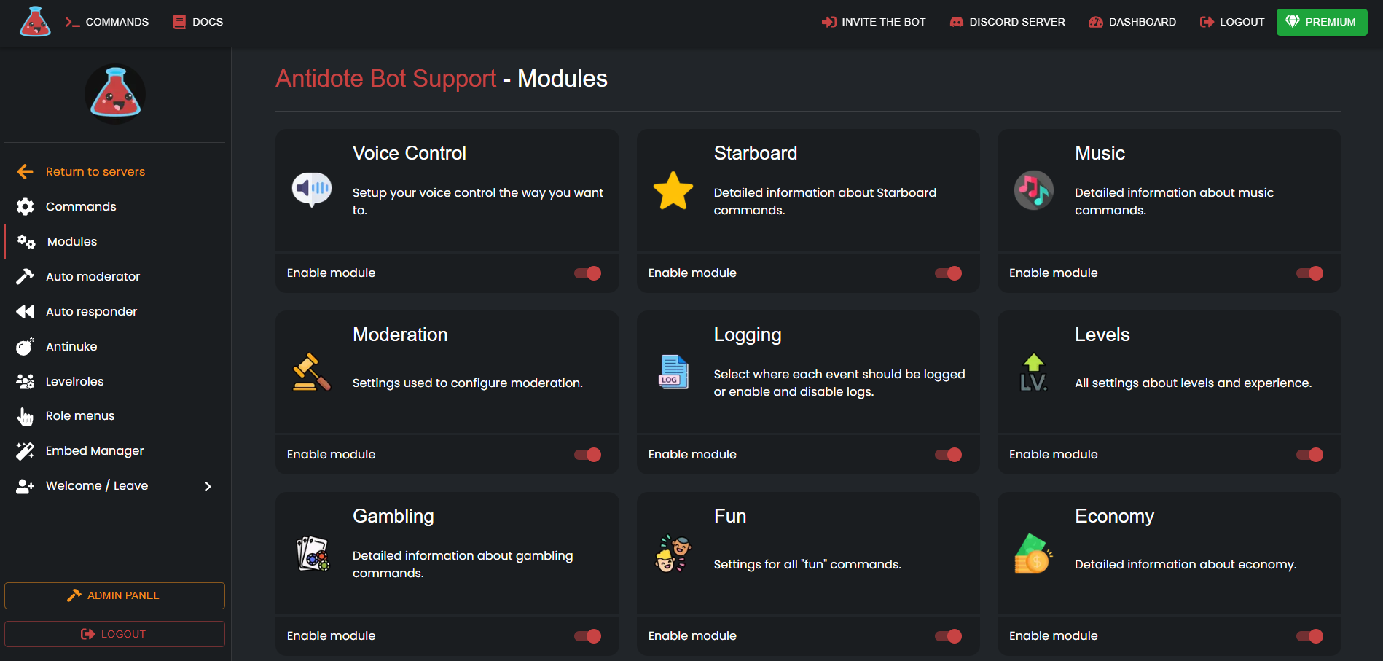The height and width of the screenshot is (661, 1383).
Task: Click the rewind icon next to Auto responder
Action: [26, 311]
